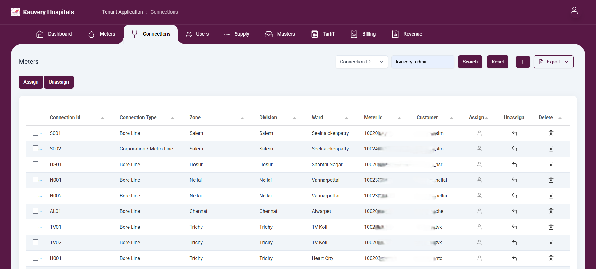Image resolution: width=596 pixels, height=269 pixels.
Task: Click unassign arrow icon for H001 row
Action: pos(514,258)
